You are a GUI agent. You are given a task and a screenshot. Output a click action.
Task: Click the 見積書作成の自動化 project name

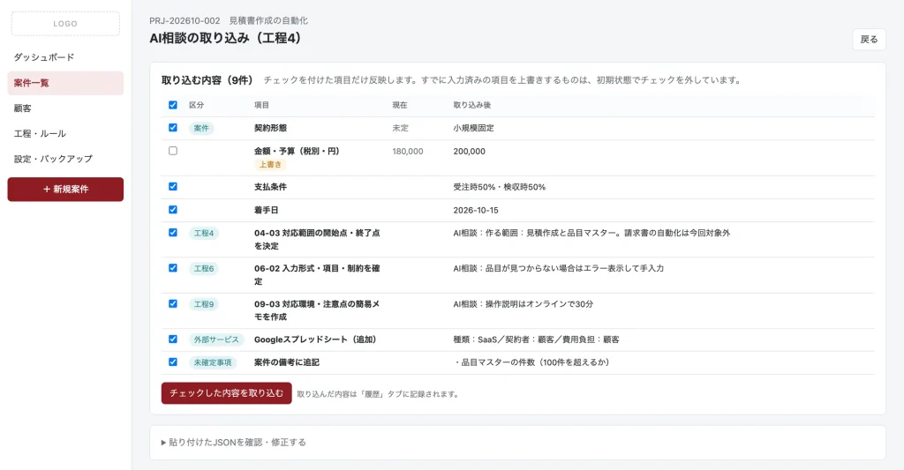(268, 21)
